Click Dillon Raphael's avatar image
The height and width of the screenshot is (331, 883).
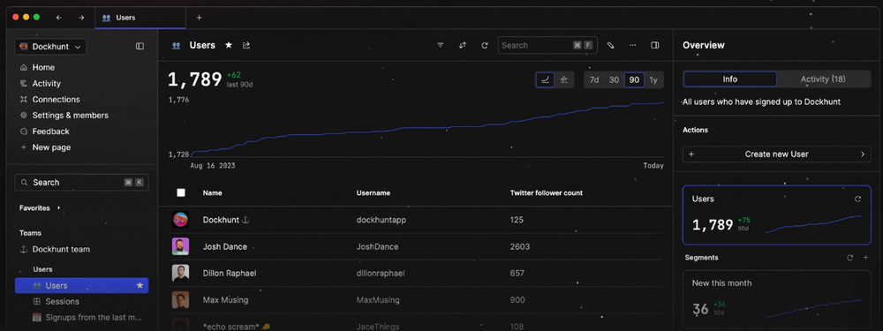(180, 273)
